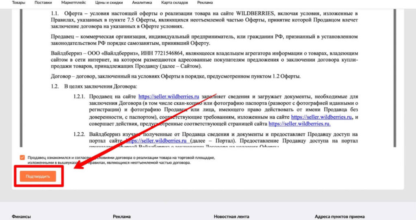Select Реклама in the top navigation bar

[205, 3]
